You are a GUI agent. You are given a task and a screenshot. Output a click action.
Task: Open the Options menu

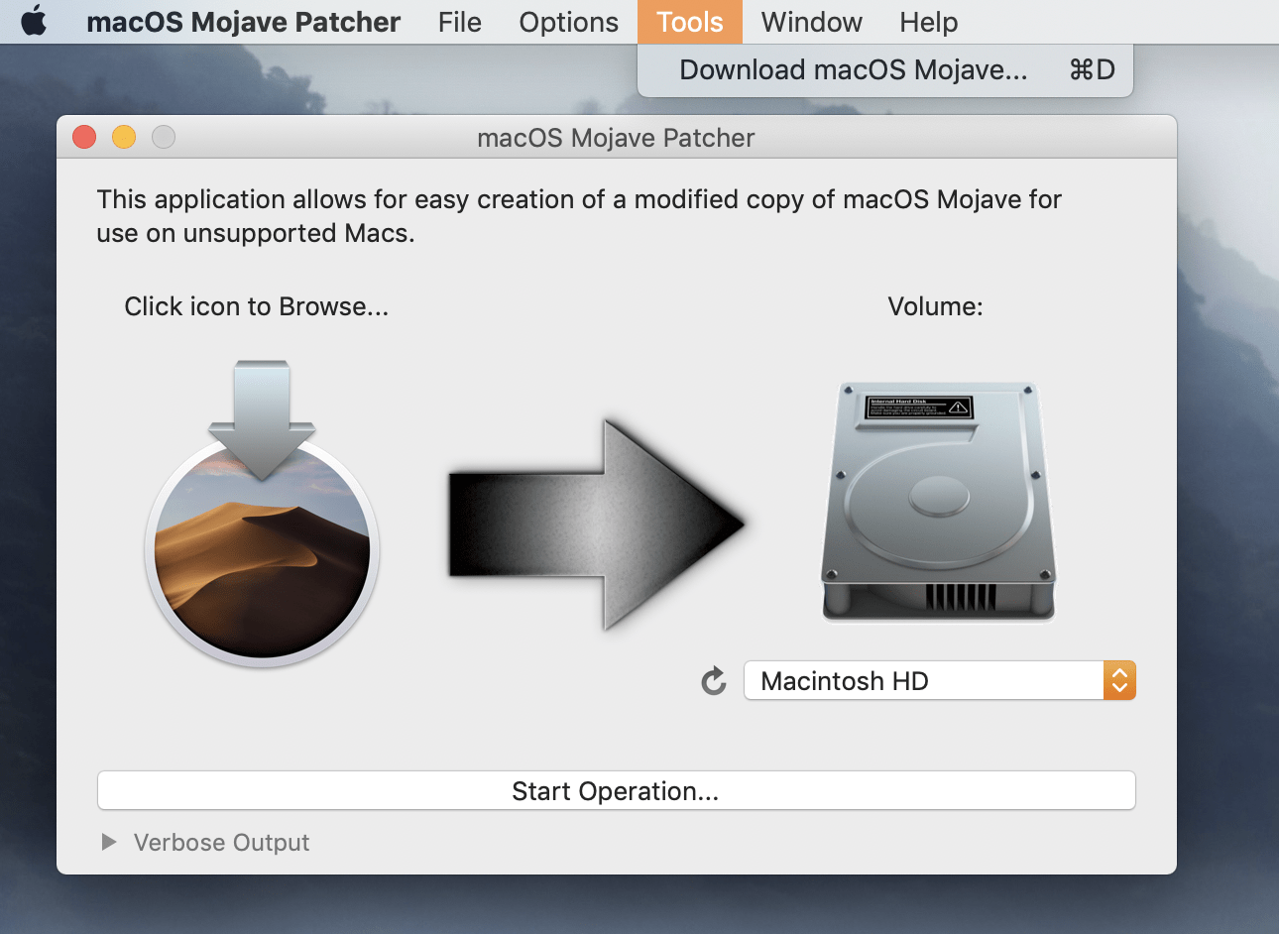[568, 22]
